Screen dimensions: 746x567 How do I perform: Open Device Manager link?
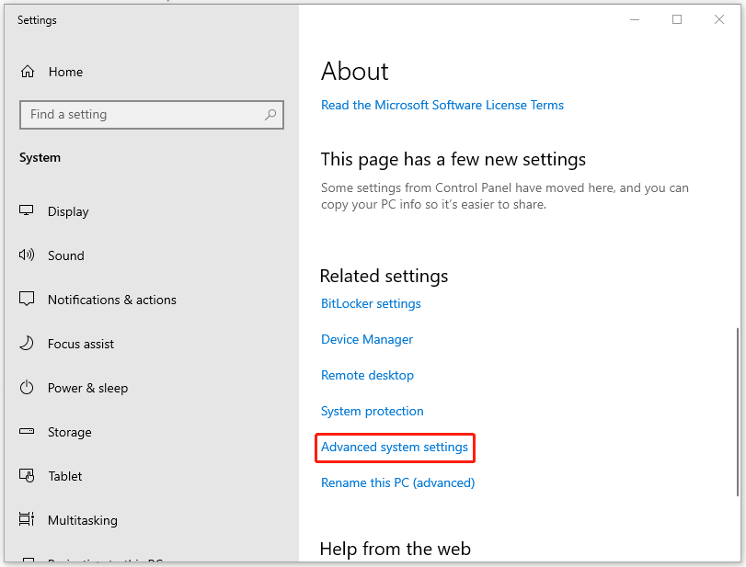pyautogui.click(x=367, y=339)
